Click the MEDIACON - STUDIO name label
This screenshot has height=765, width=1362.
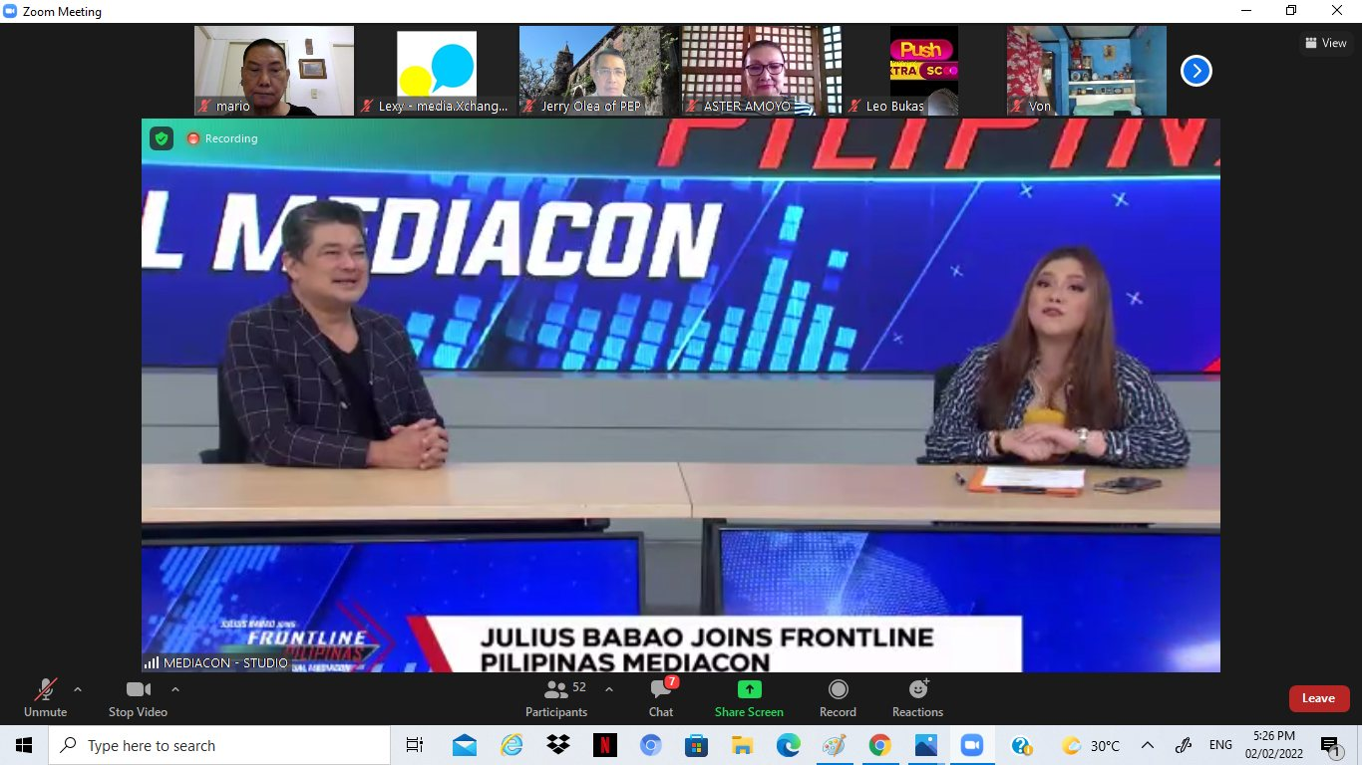[217, 662]
